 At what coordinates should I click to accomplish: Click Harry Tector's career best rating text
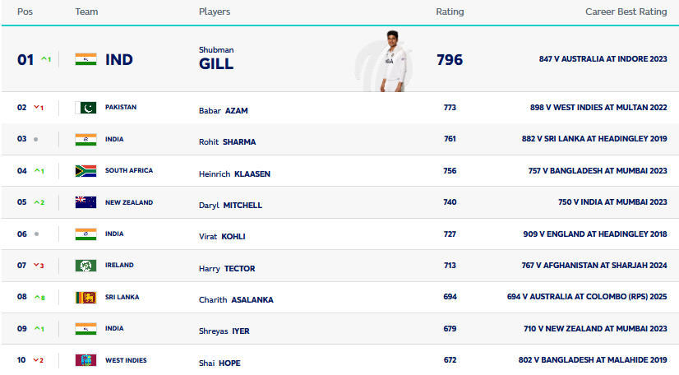(x=594, y=265)
